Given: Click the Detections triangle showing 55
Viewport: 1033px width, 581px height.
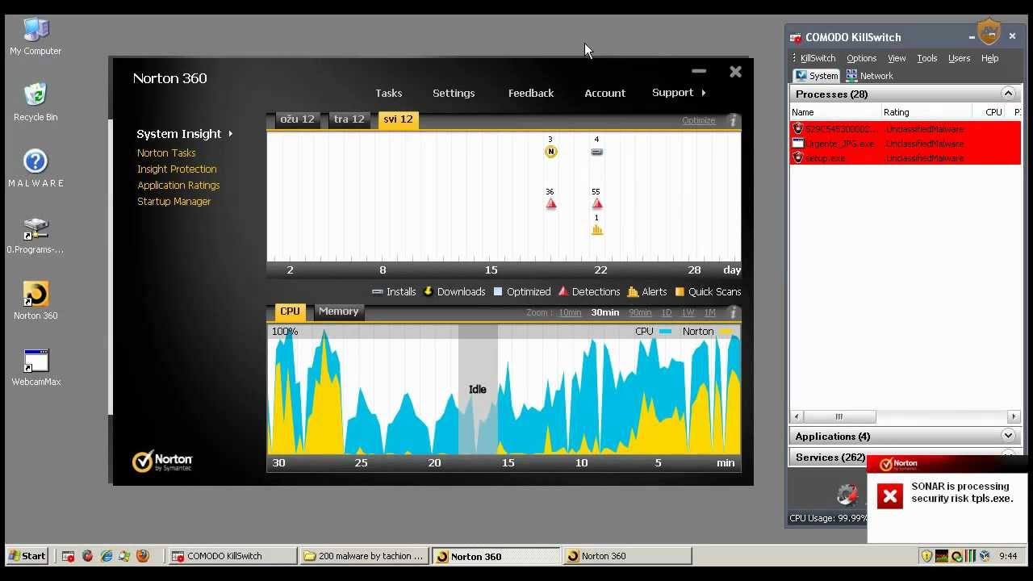Looking at the screenshot, I should [x=596, y=204].
